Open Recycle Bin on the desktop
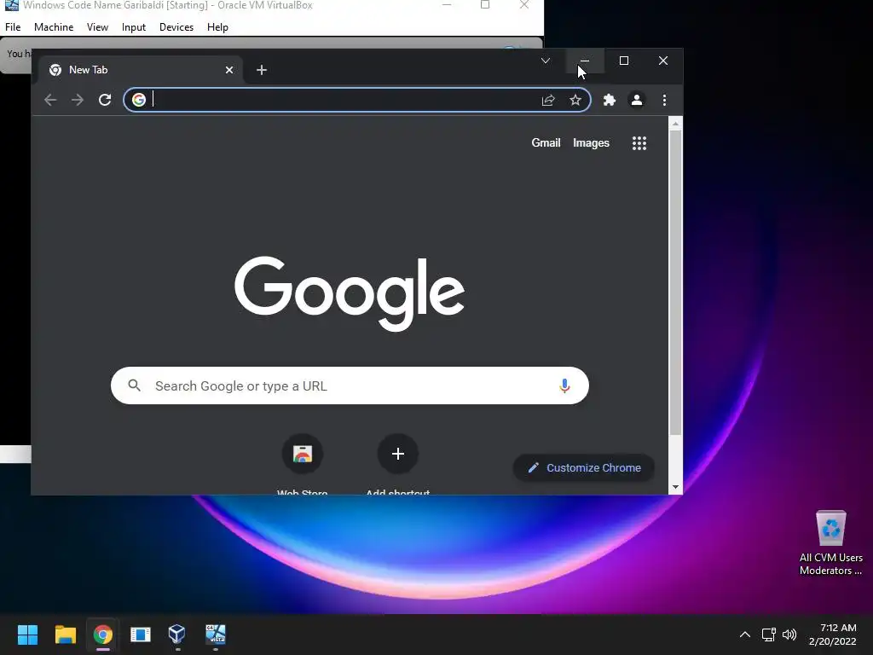 point(830,543)
